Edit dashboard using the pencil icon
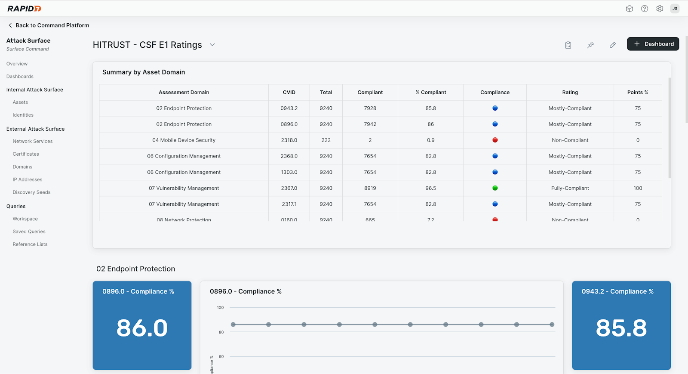Screen dimensions: 688x374 (x=613, y=45)
